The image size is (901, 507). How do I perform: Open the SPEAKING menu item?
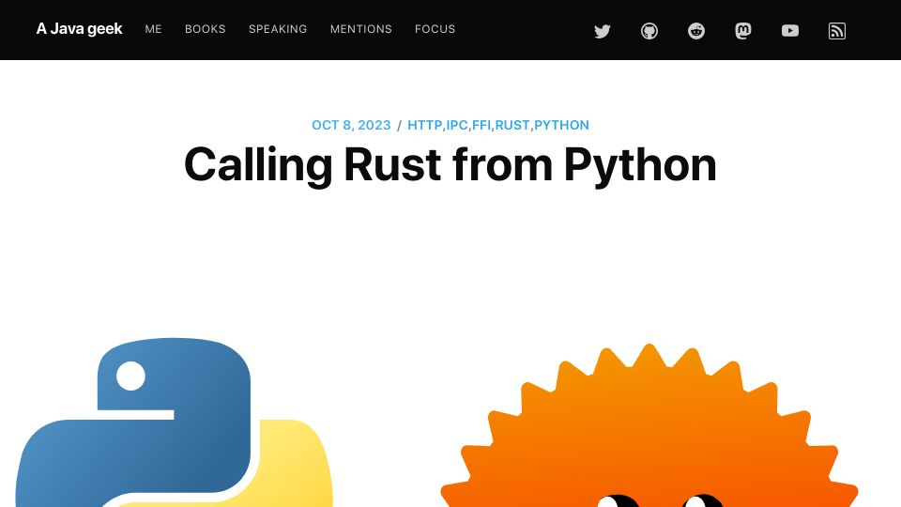[x=278, y=29]
